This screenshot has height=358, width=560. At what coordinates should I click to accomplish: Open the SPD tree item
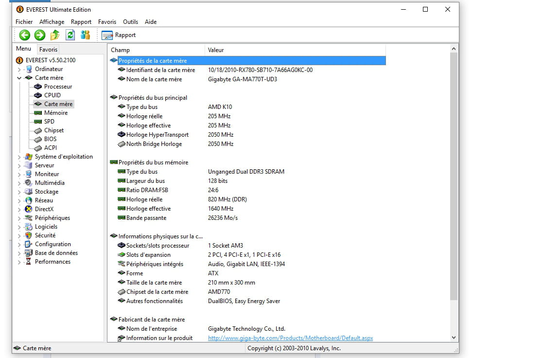pyautogui.click(x=49, y=122)
